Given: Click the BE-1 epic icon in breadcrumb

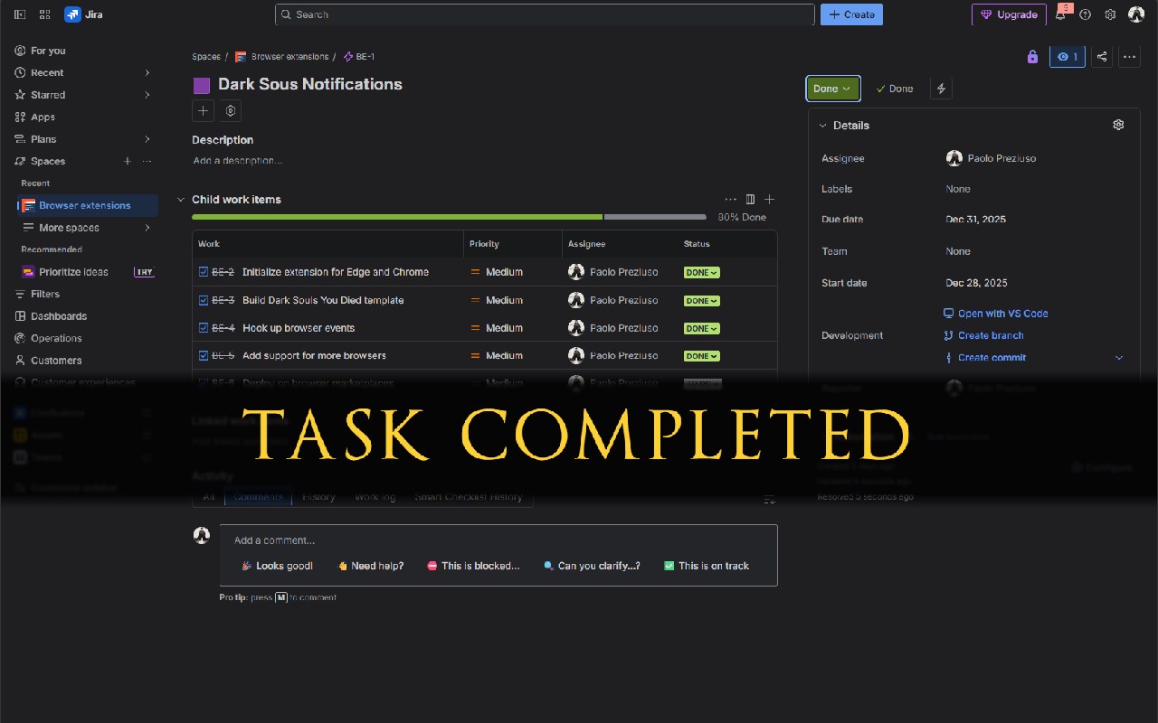Looking at the screenshot, I should pos(347,56).
